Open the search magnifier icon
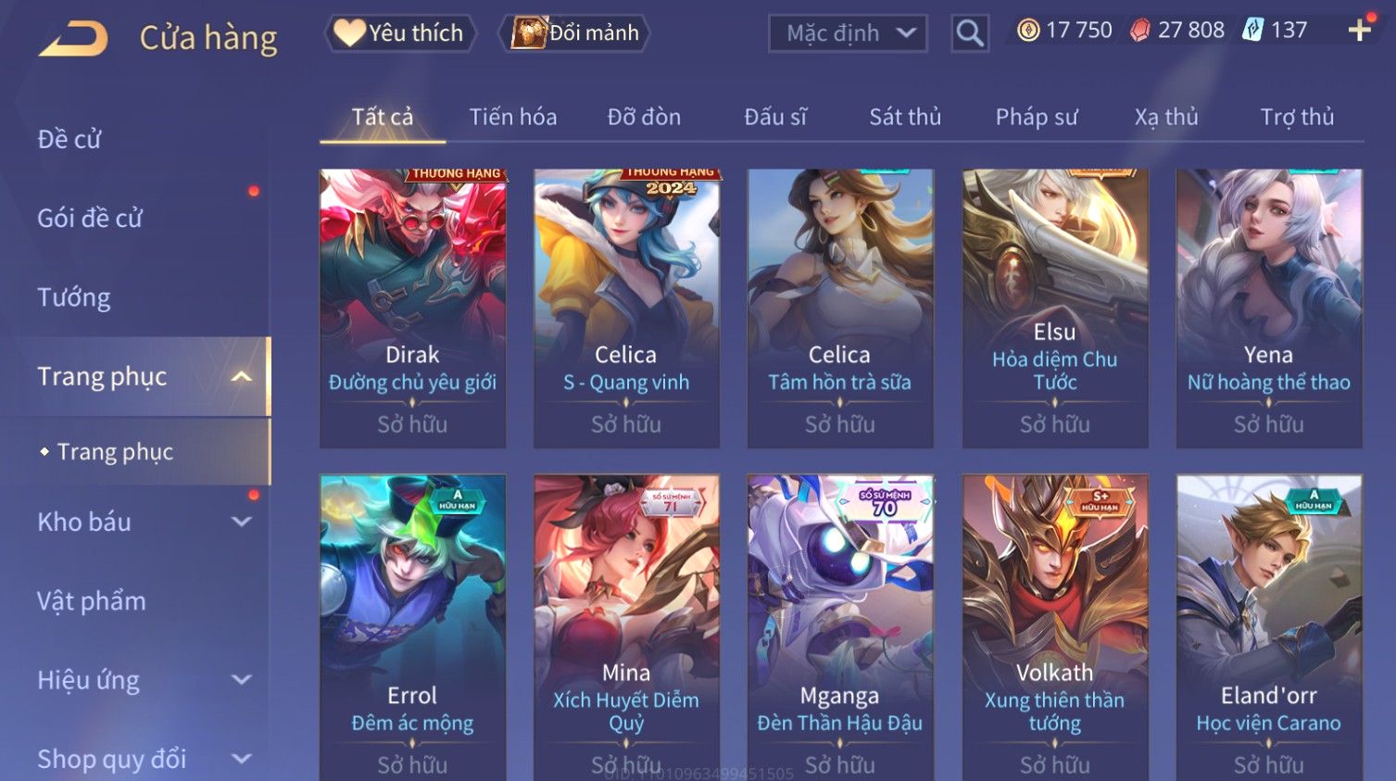 970,33
